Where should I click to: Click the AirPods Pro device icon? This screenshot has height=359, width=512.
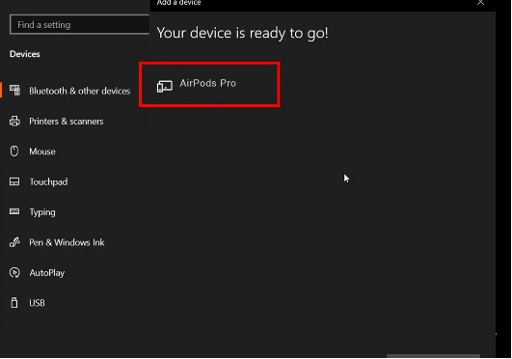[165, 87]
